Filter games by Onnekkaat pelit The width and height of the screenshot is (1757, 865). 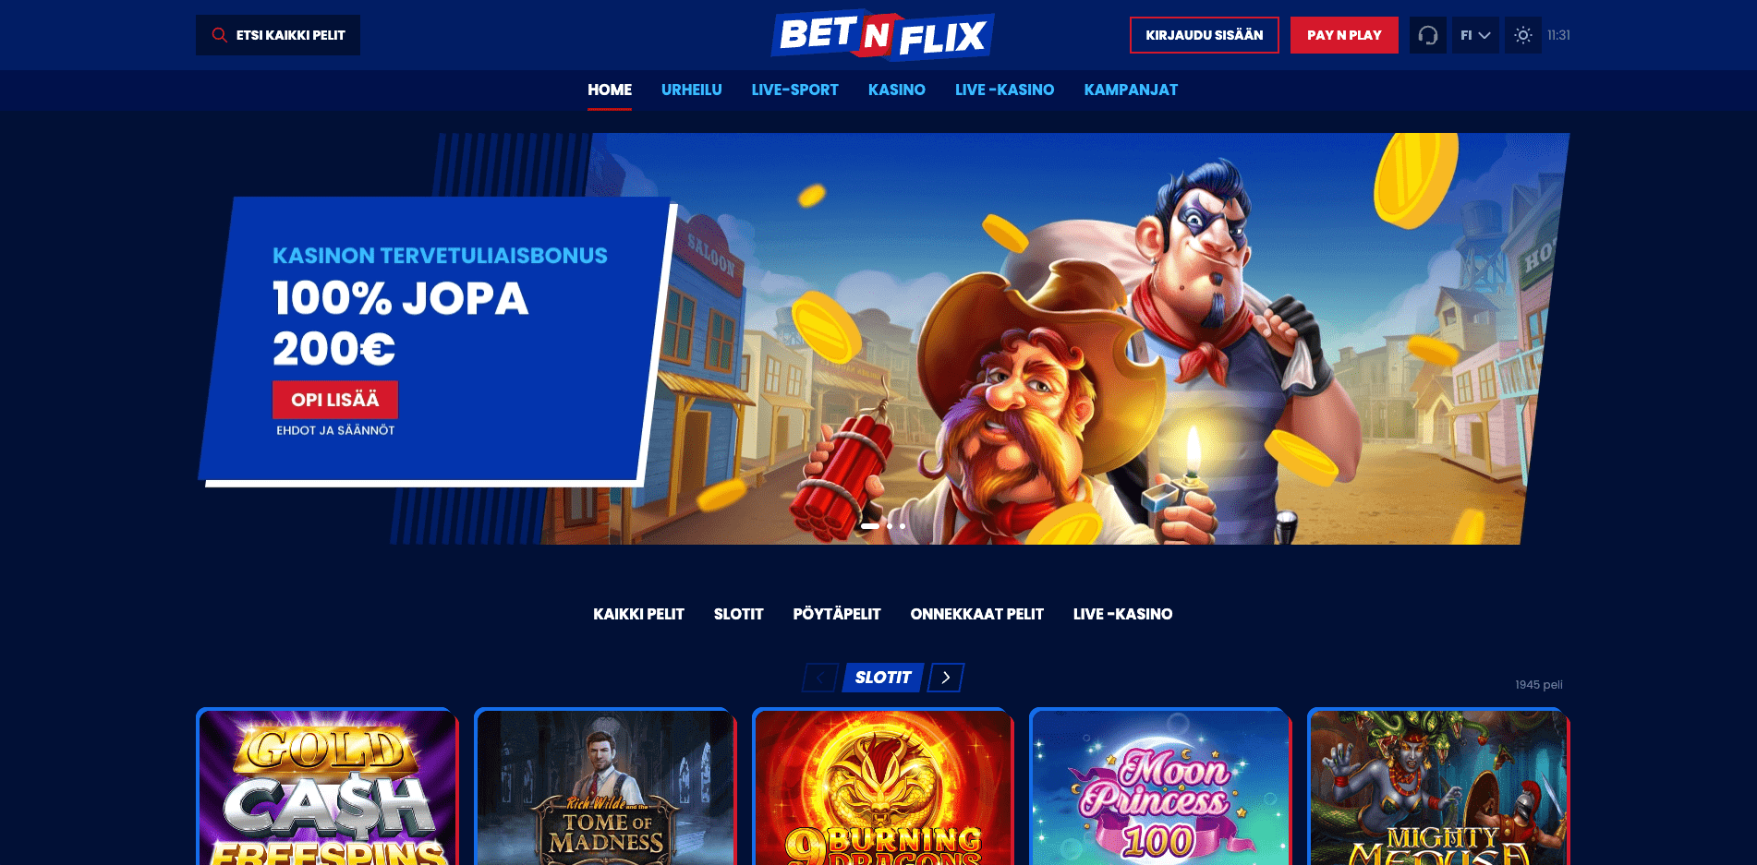(976, 614)
